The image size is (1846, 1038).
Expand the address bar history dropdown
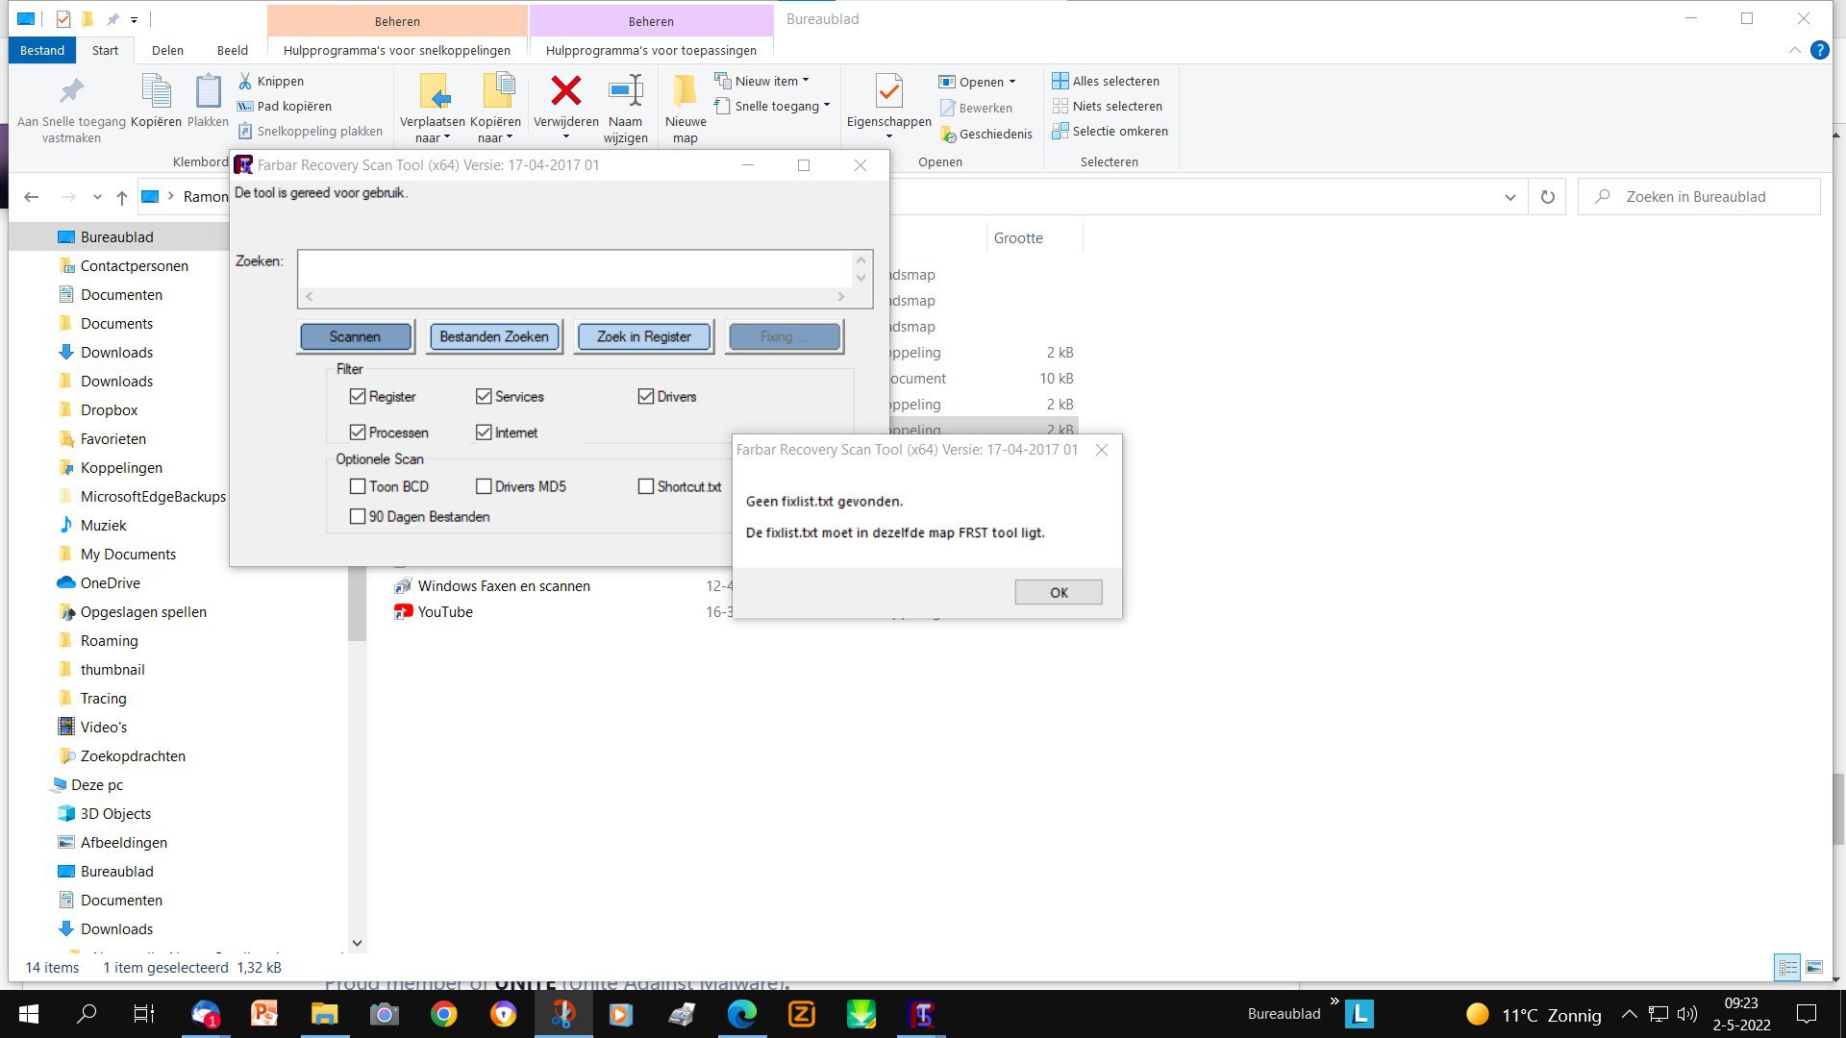point(1509,197)
